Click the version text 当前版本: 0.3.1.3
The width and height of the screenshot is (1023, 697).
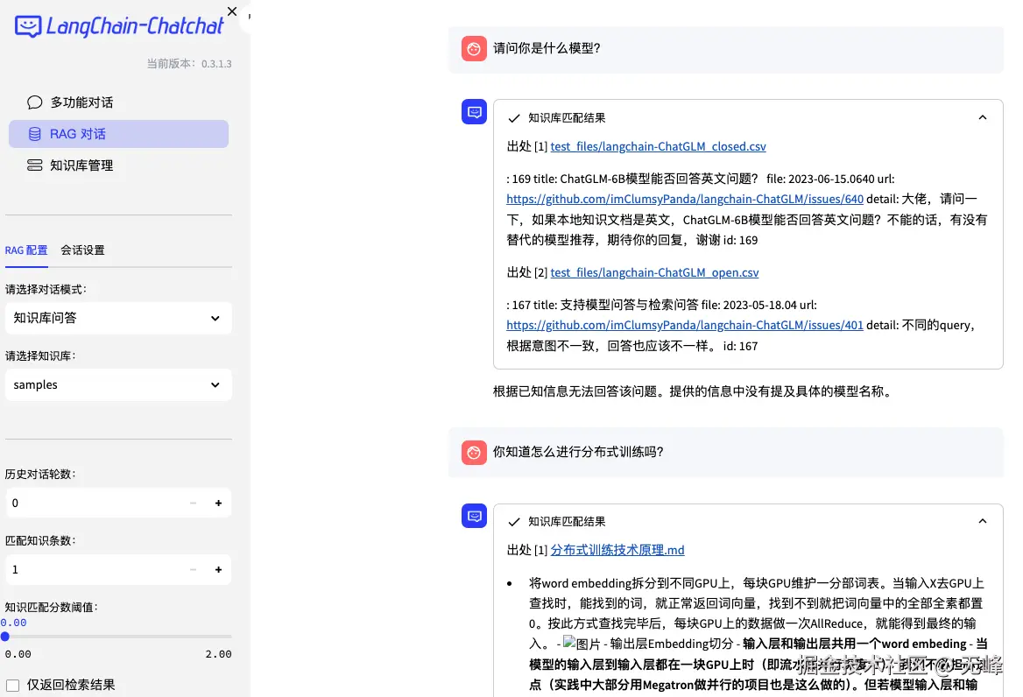(188, 64)
